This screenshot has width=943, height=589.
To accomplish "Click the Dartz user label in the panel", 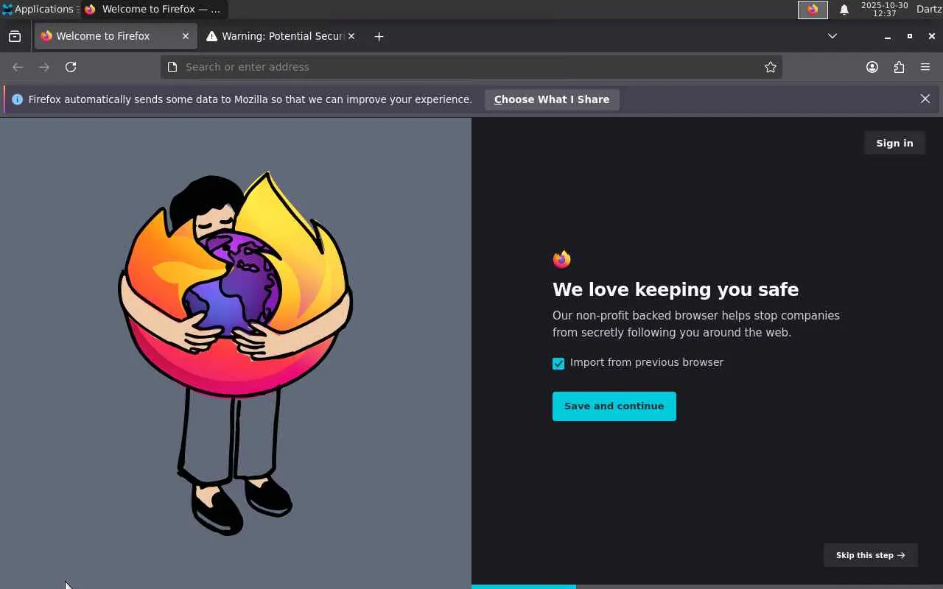I will pyautogui.click(x=928, y=10).
